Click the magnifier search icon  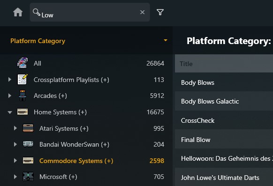[37, 12]
